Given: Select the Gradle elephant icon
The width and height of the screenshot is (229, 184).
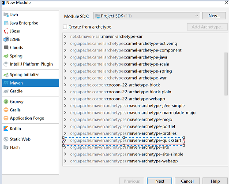Looking at the screenshot, I should [6, 91].
